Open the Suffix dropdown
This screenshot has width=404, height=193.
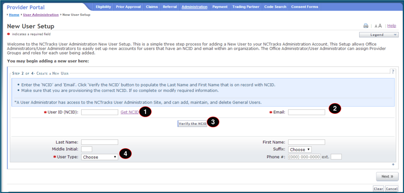(300, 150)
